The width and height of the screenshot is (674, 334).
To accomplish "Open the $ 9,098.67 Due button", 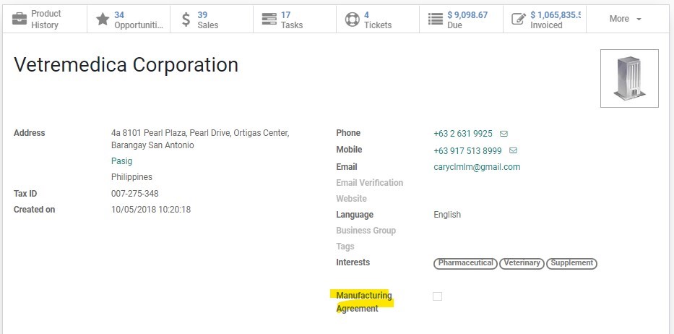I will [x=461, y=20].
